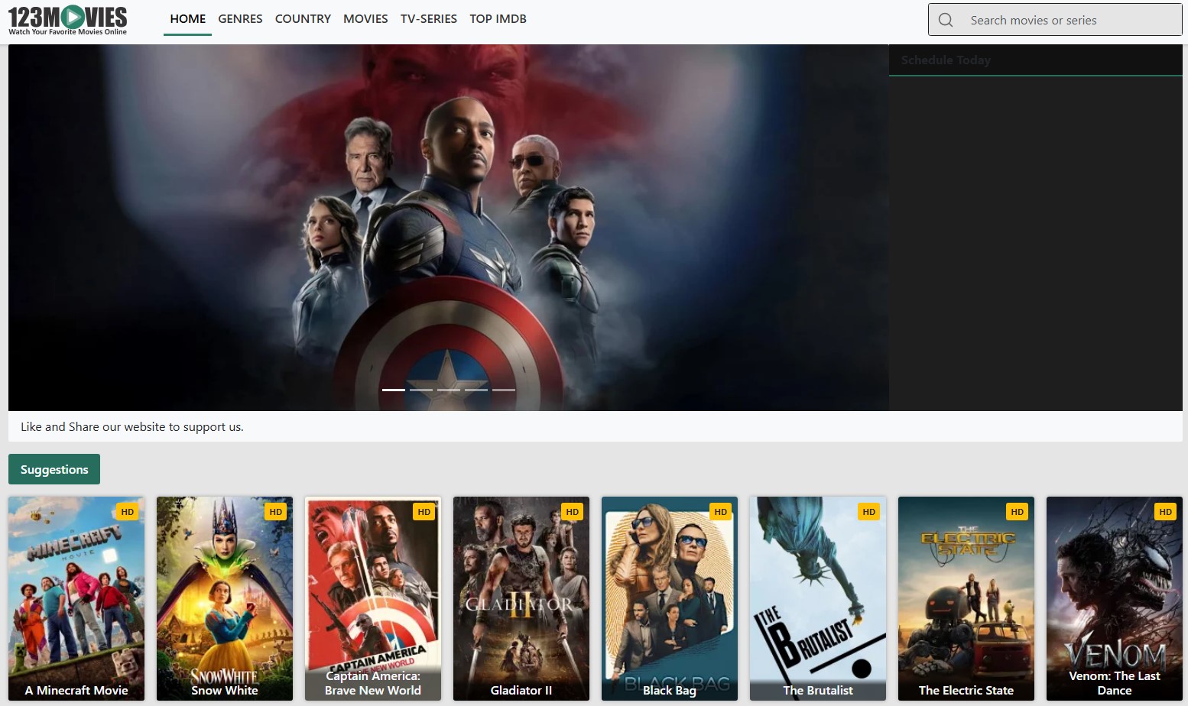Screen dimensions: 1188x706
Task: Open the COUNTRY menu
Action: (x=303, y=18)
